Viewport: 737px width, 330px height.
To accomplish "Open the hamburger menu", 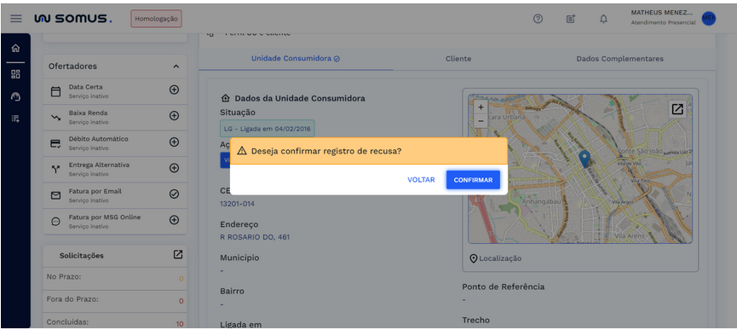I will tap(16, 19).
